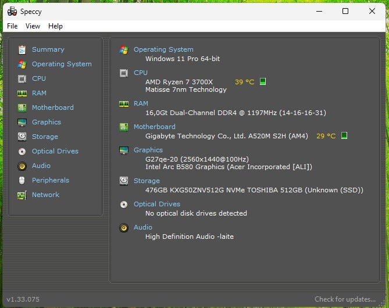Open Graphics section from sidebar

pyautogui.click(x=47, y=122)
